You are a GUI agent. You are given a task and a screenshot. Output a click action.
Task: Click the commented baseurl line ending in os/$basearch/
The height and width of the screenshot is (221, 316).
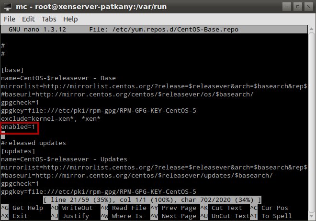tap(127, 95)
